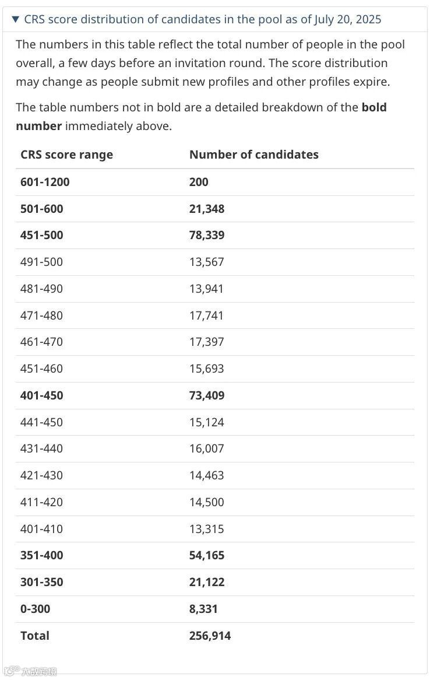Click the 17,741 candidates value

tap(206, 316)
